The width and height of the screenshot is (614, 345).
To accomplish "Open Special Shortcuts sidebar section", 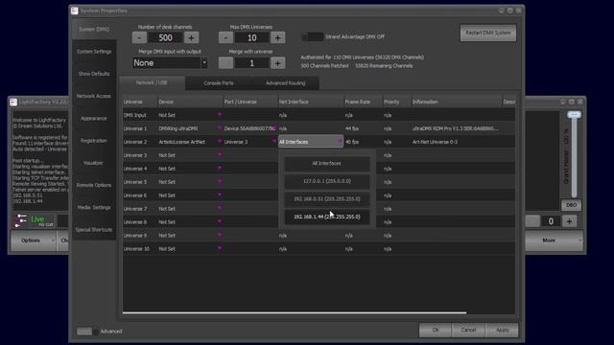I will [x=94, y=230].
